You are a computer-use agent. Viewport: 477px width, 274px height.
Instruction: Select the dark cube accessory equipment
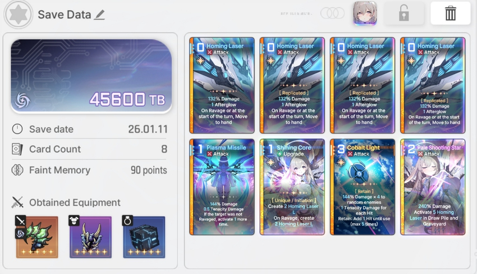(144, 237)
